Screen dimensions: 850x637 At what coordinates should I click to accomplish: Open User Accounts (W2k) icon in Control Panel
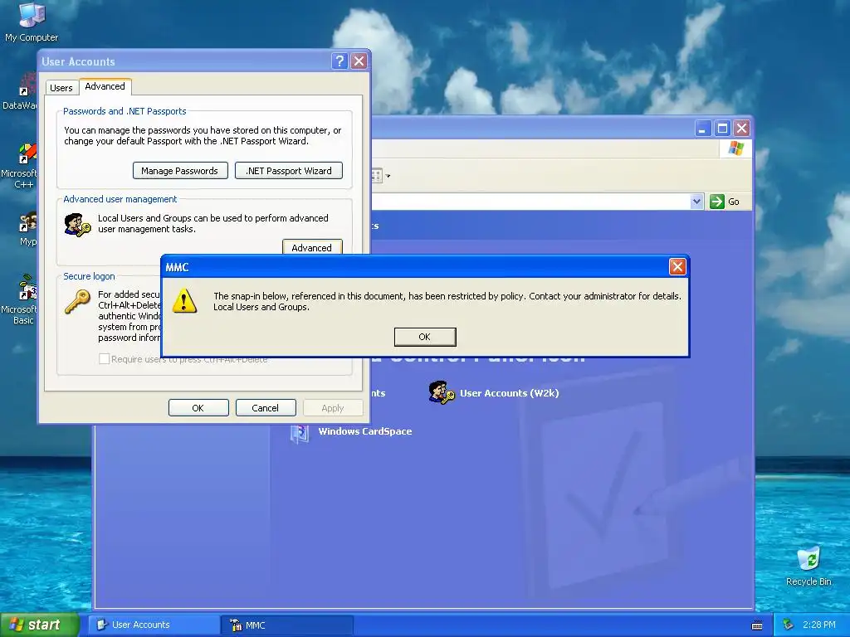click(x=442, y=392)
